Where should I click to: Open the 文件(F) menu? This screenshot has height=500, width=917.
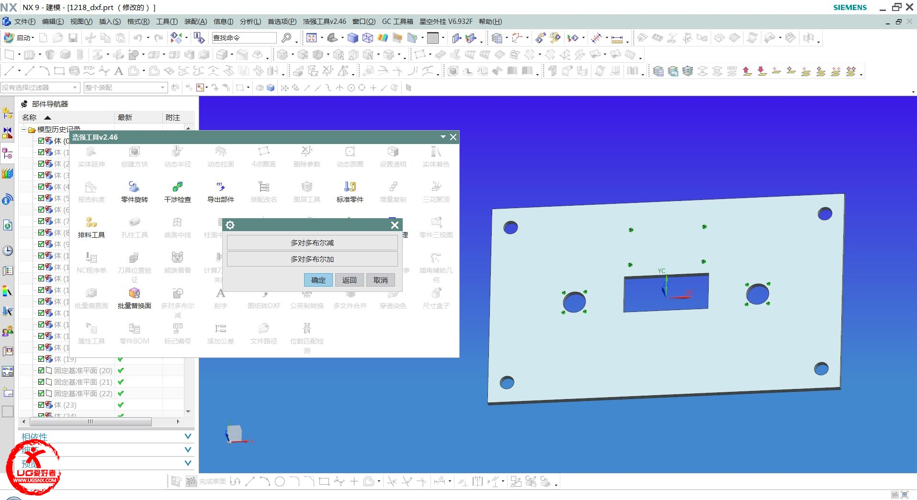pyautogui.click(x=24, y=22)
